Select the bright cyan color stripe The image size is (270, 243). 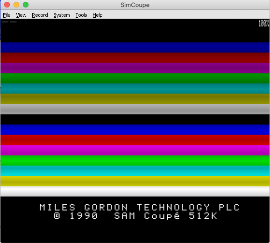[x=135, y=171]
